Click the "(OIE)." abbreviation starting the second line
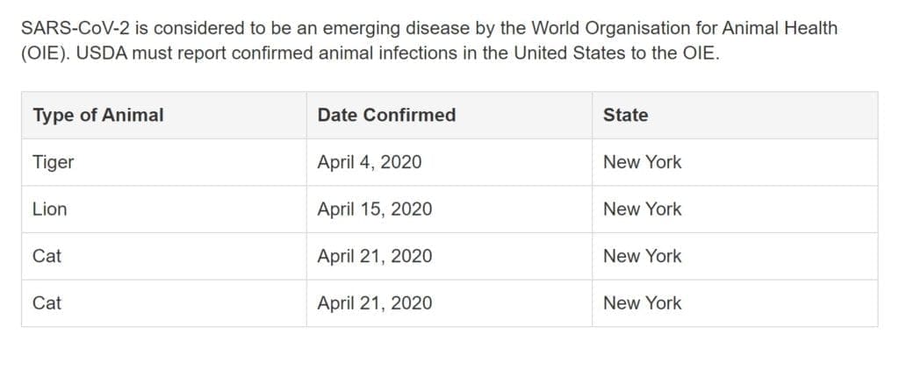Image resolution: width=899 pixels, height=390 pixels. 46,53
